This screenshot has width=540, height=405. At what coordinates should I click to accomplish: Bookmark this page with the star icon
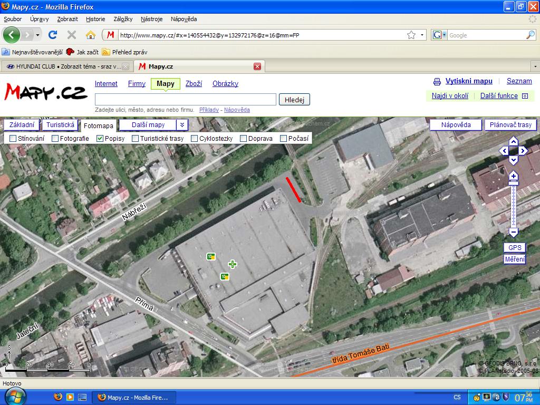click(x=411, y=35)
